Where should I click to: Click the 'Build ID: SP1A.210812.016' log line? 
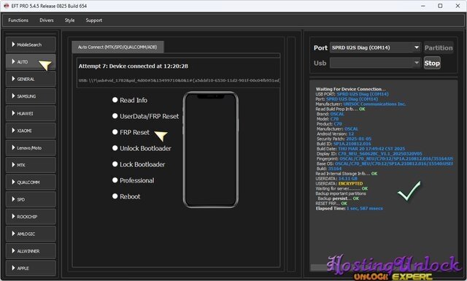344,144
